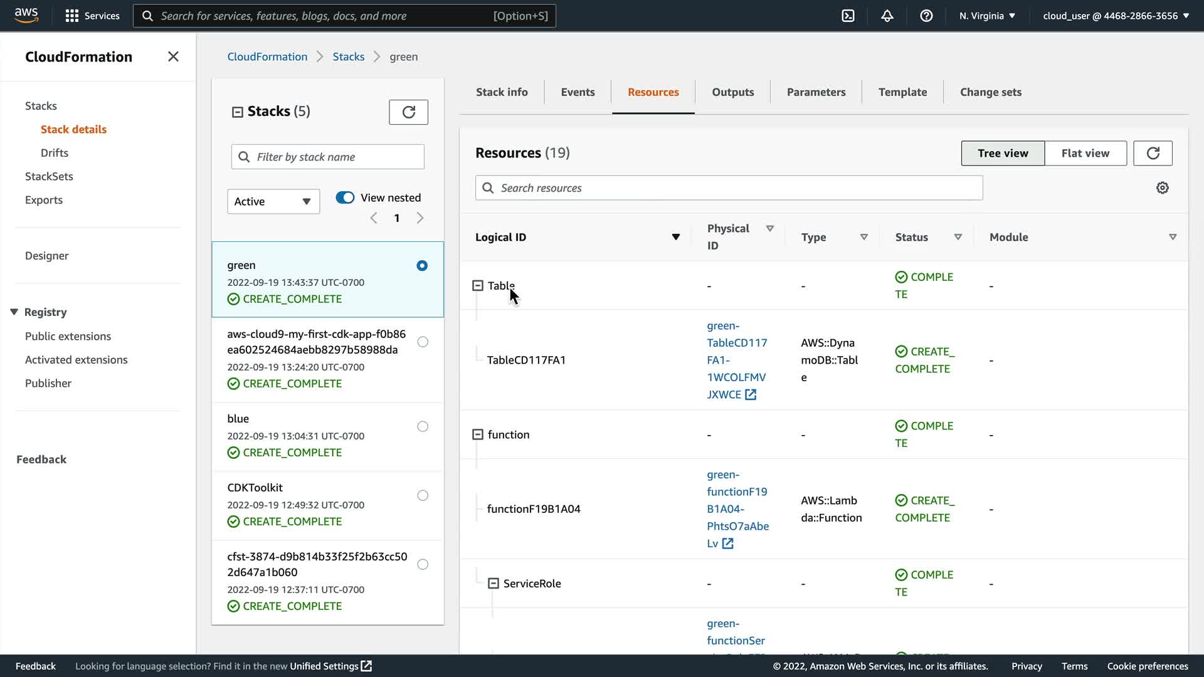Image resolution: width=1204 pixels, height=677 pixels.
Task: Refresh the Stacks list
Action: pos(408,112)
